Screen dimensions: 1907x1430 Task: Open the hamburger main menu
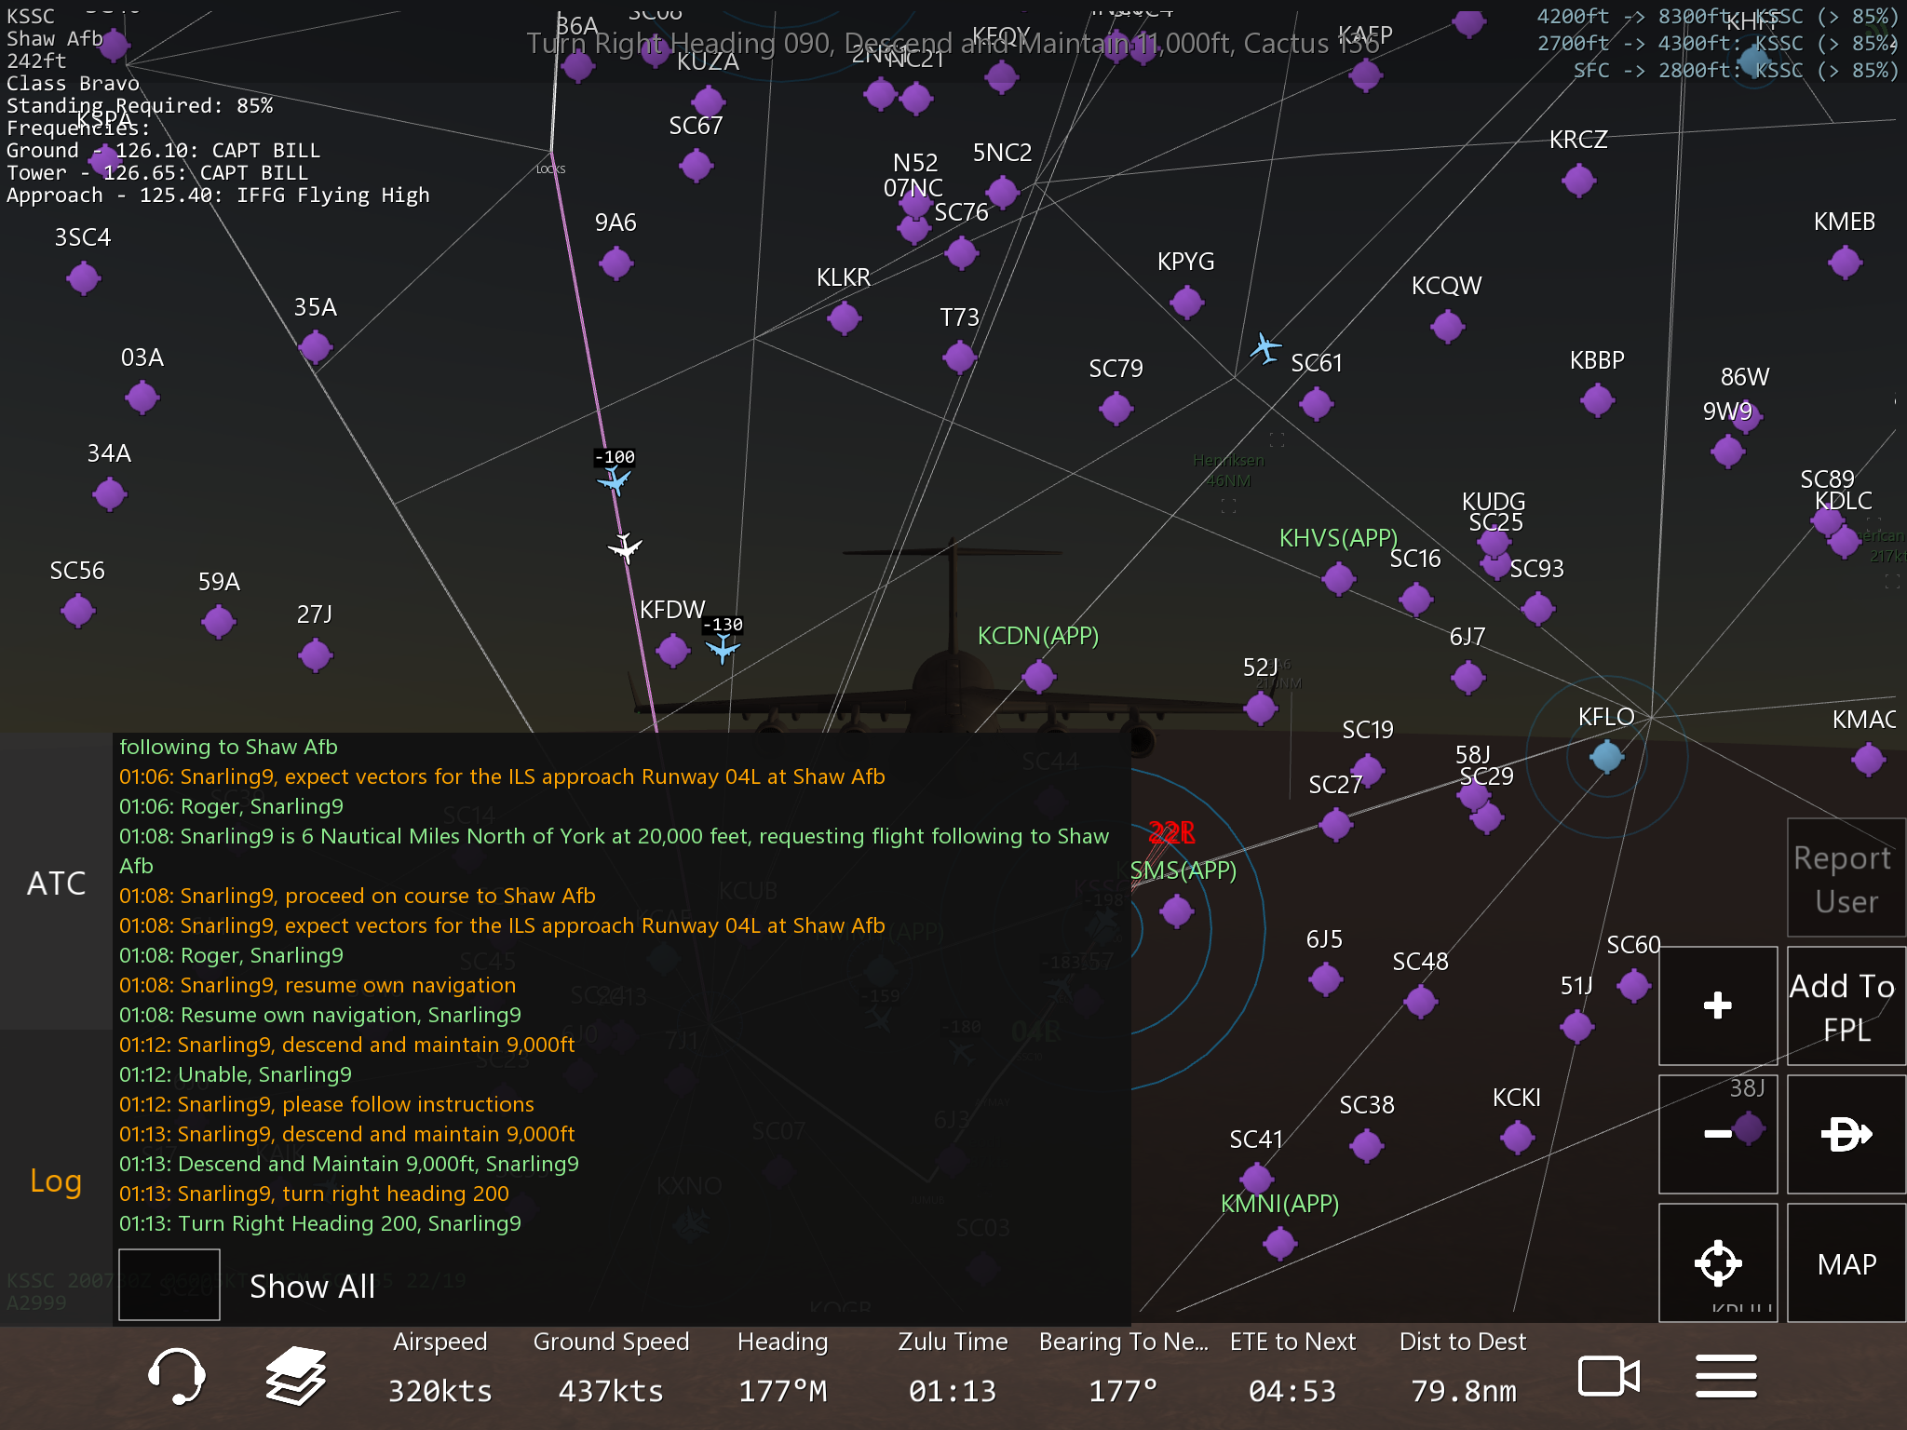1725,1376
